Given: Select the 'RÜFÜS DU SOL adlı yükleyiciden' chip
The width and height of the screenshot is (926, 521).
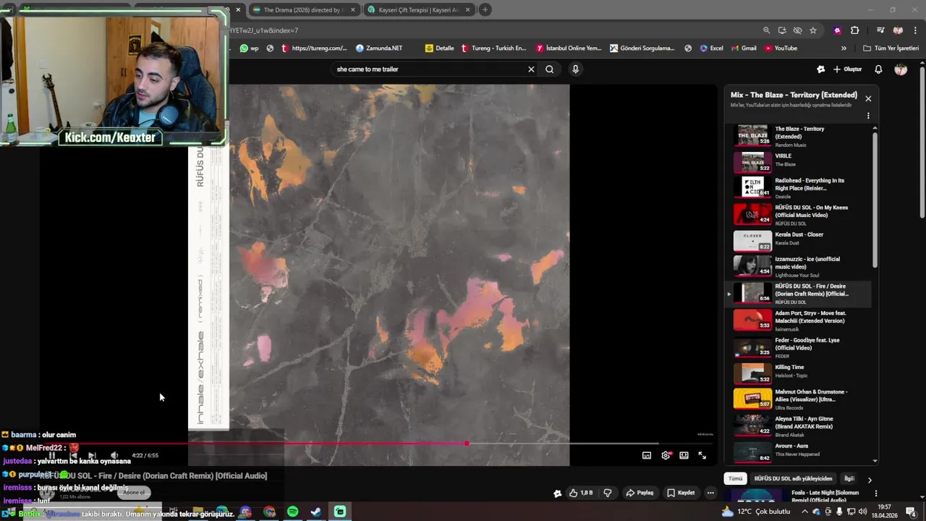Looking at the screenshot, I should tap(793, 478).
